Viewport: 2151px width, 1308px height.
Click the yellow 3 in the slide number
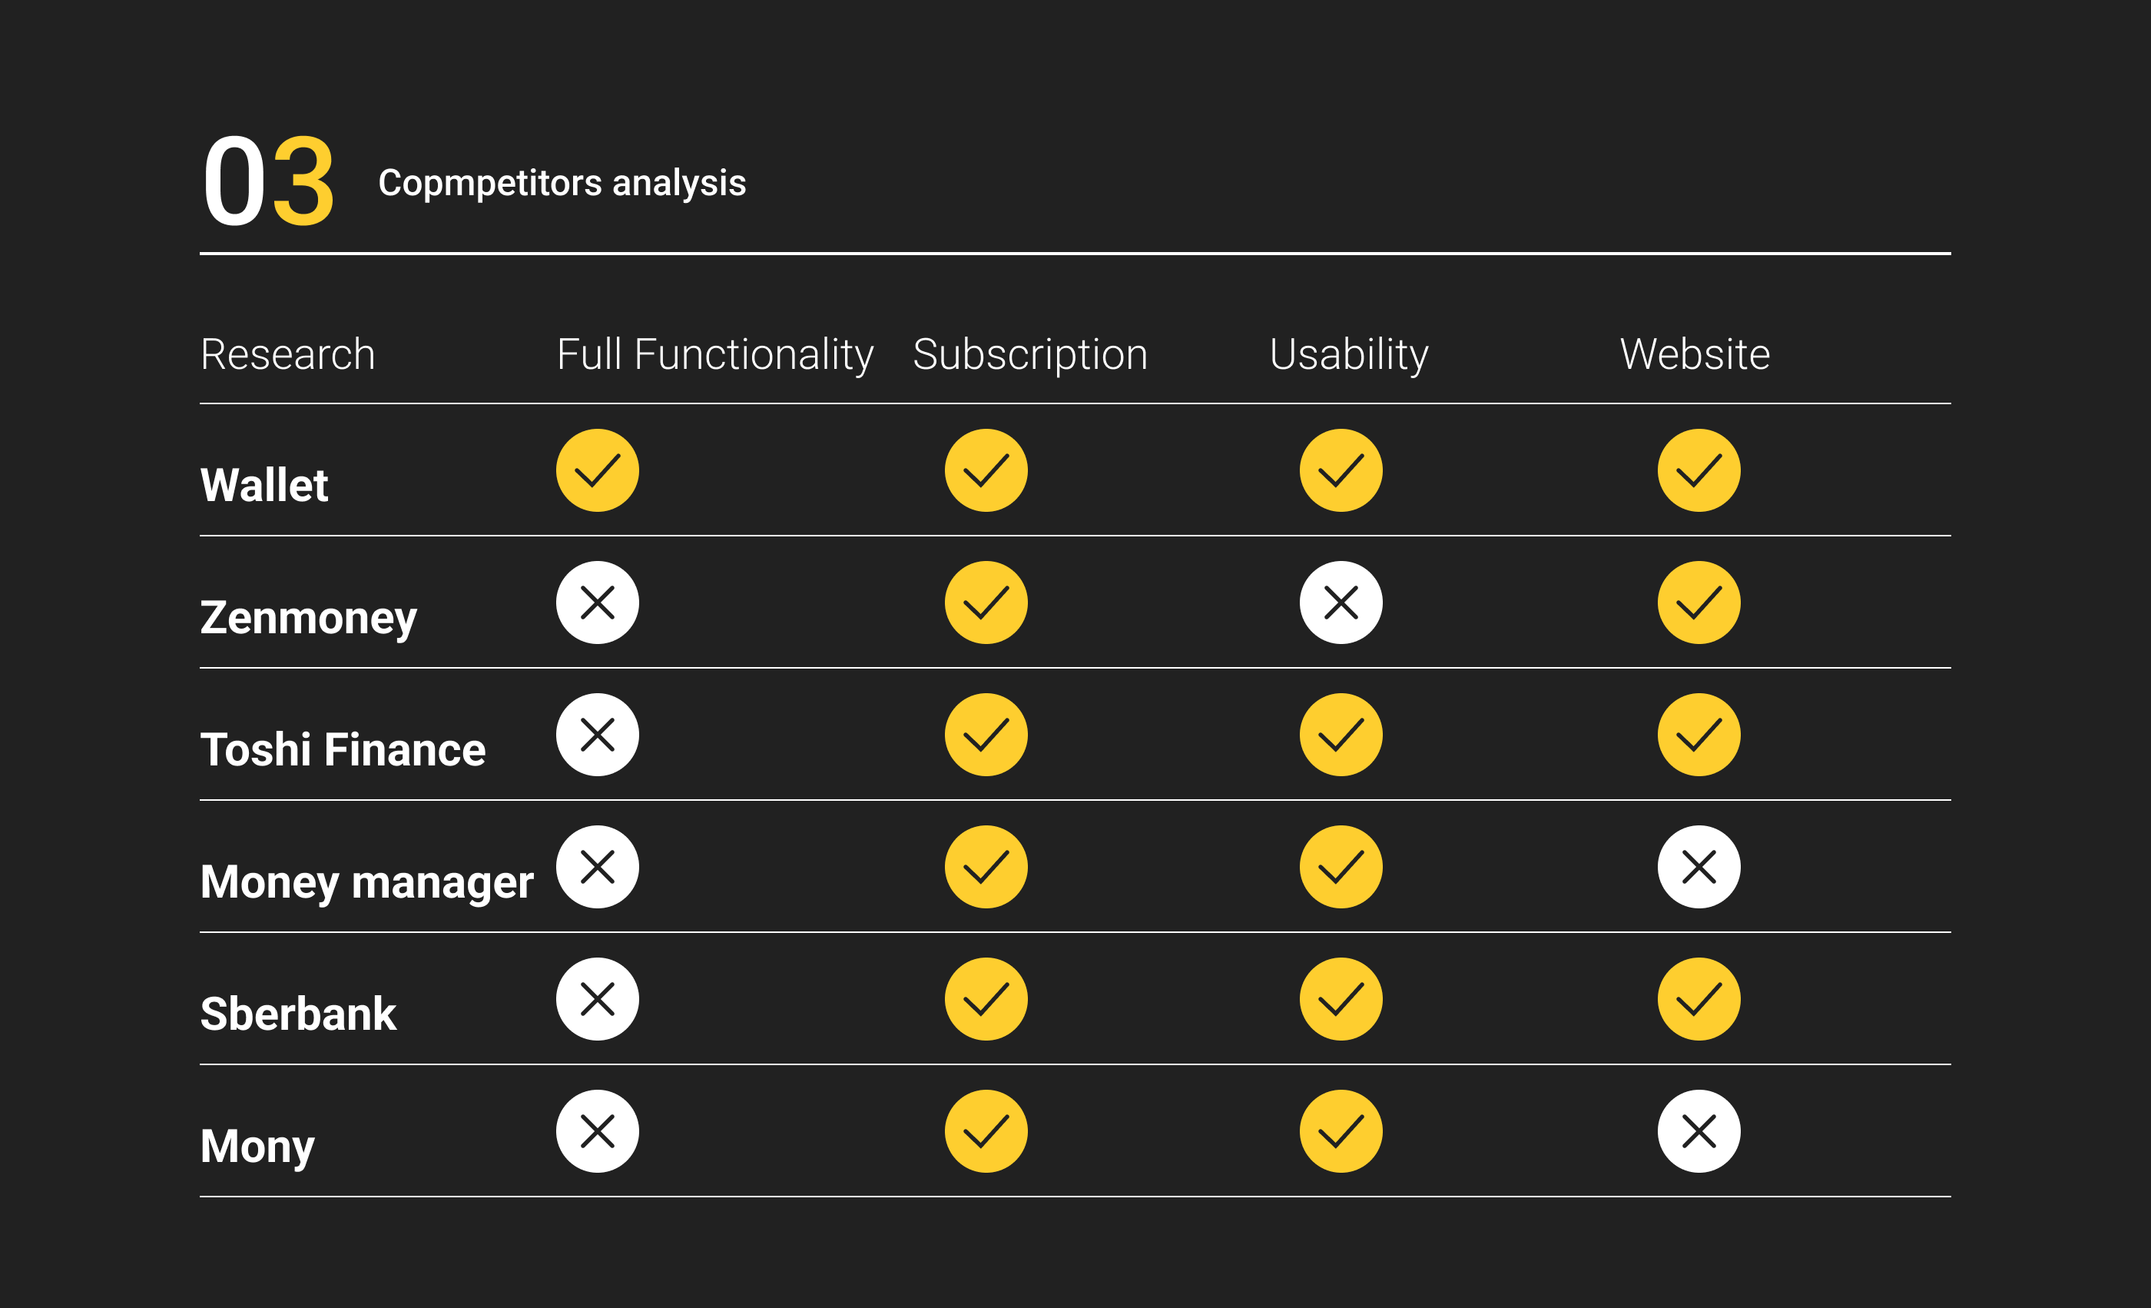coord(303,181)
